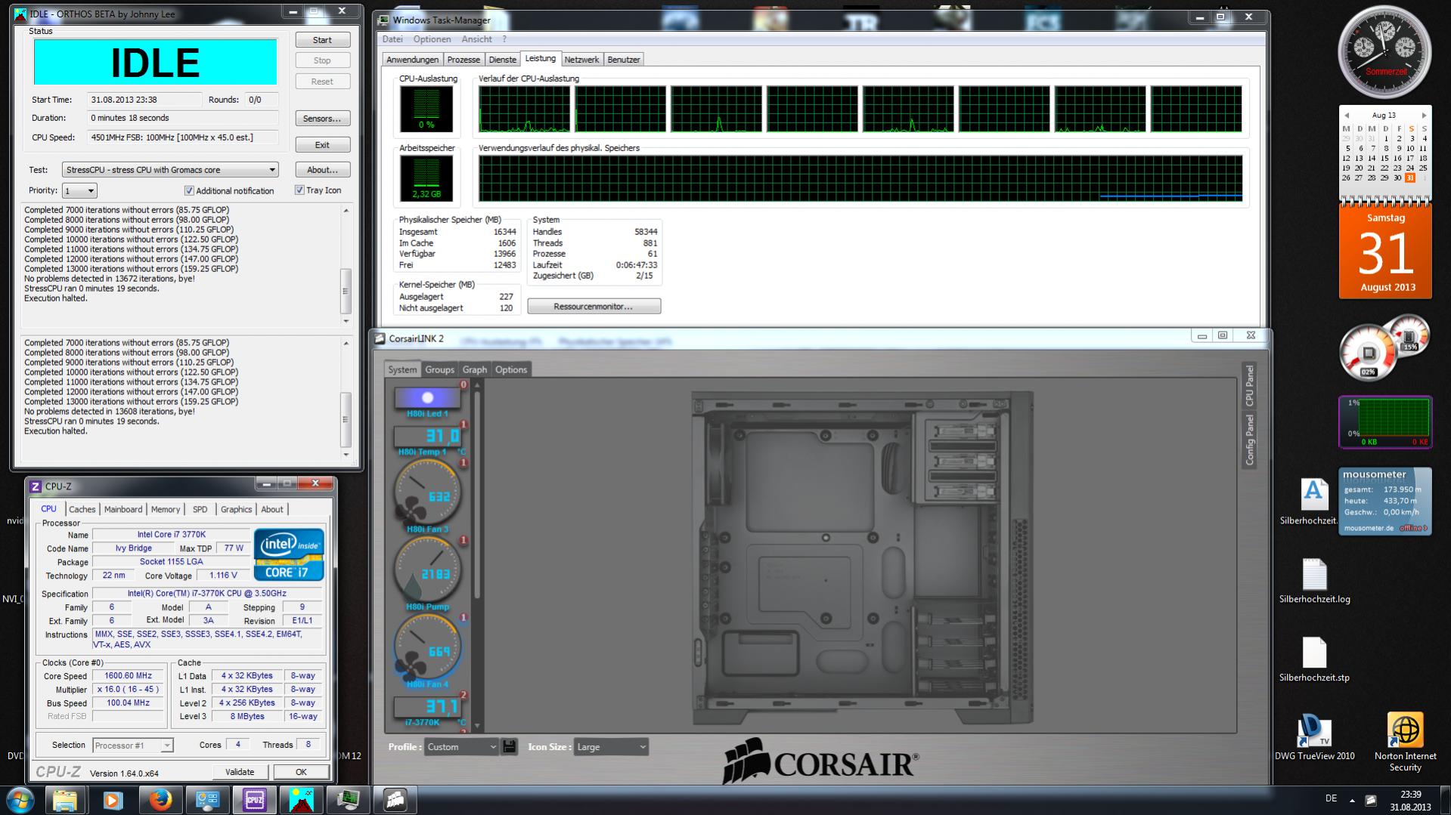Switch to CPU-Z via its taskbar icon
The image size is (1451, 815).
pos(254,800)
